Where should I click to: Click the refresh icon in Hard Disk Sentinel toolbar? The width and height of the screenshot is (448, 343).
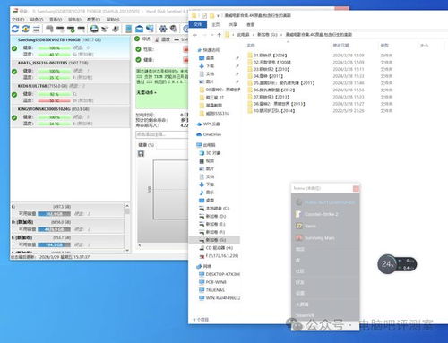click(x=15, y=29)
